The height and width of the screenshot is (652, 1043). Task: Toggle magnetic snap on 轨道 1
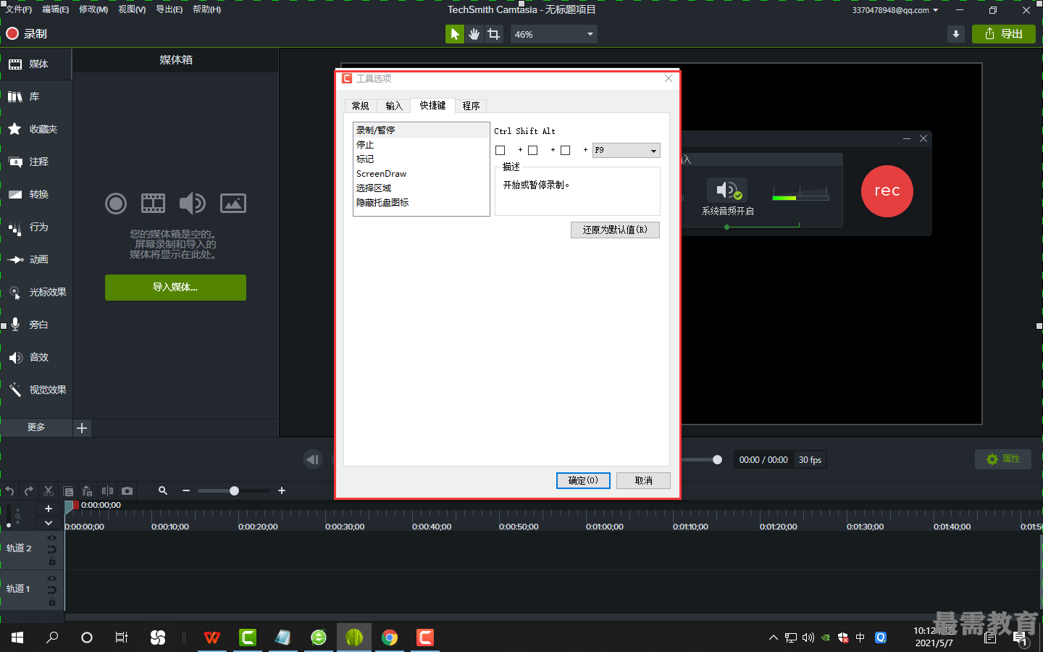[51, 590]
